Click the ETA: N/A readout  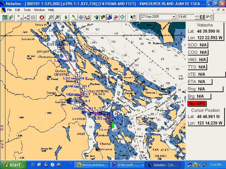coord(200,82)
